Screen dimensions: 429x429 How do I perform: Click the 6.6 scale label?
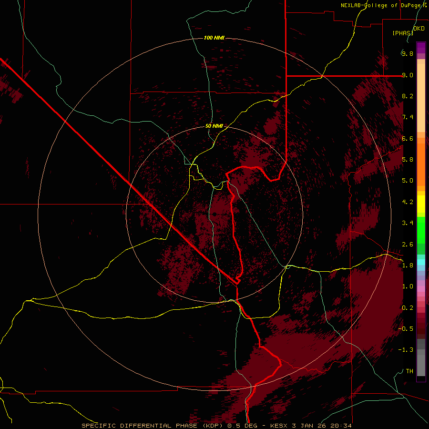pos(407,138)
